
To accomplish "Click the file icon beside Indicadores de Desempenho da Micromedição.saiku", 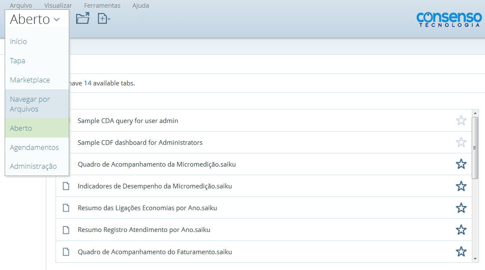I will 65,186.
